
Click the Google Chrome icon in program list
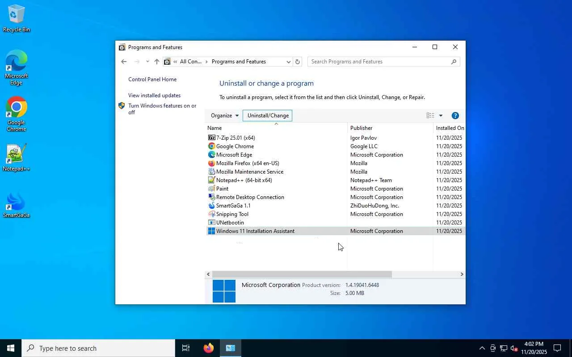212,146
